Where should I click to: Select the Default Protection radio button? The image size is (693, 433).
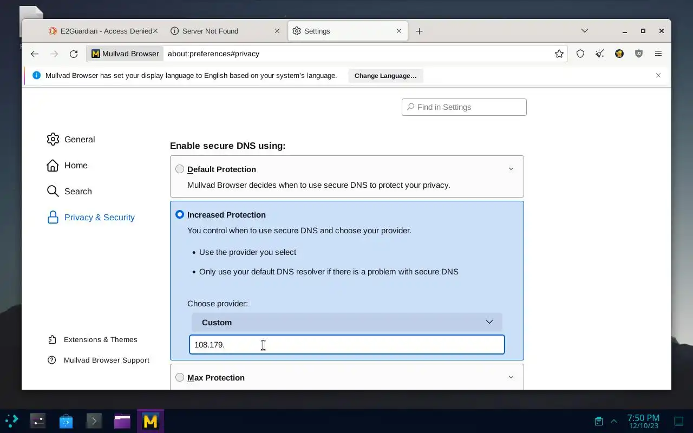[x=180, y=169]
